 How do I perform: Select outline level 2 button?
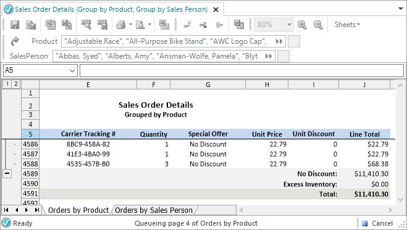16,84
